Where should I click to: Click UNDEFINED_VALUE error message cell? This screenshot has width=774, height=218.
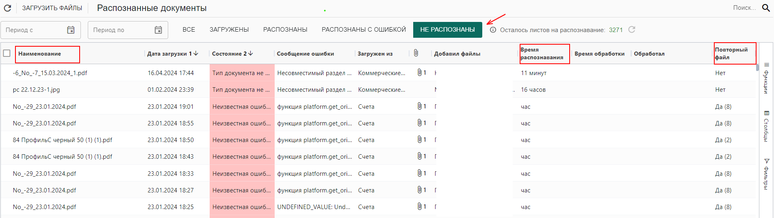click(x=314, y=207)
